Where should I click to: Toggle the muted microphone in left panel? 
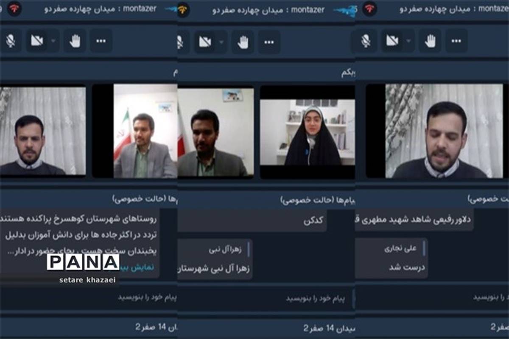click(11, 41)
